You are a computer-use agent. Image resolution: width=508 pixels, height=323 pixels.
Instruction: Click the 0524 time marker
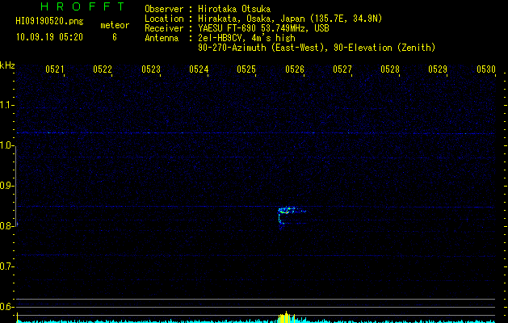tap(199, 69)
